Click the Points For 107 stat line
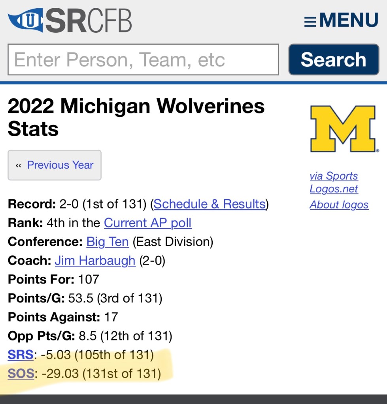The height and width of the screenshot is (404, 387). pos(53,279)
